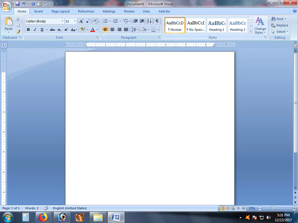Center align the paragraph
The width and height of the screenshot is (298, 223).
112,29
